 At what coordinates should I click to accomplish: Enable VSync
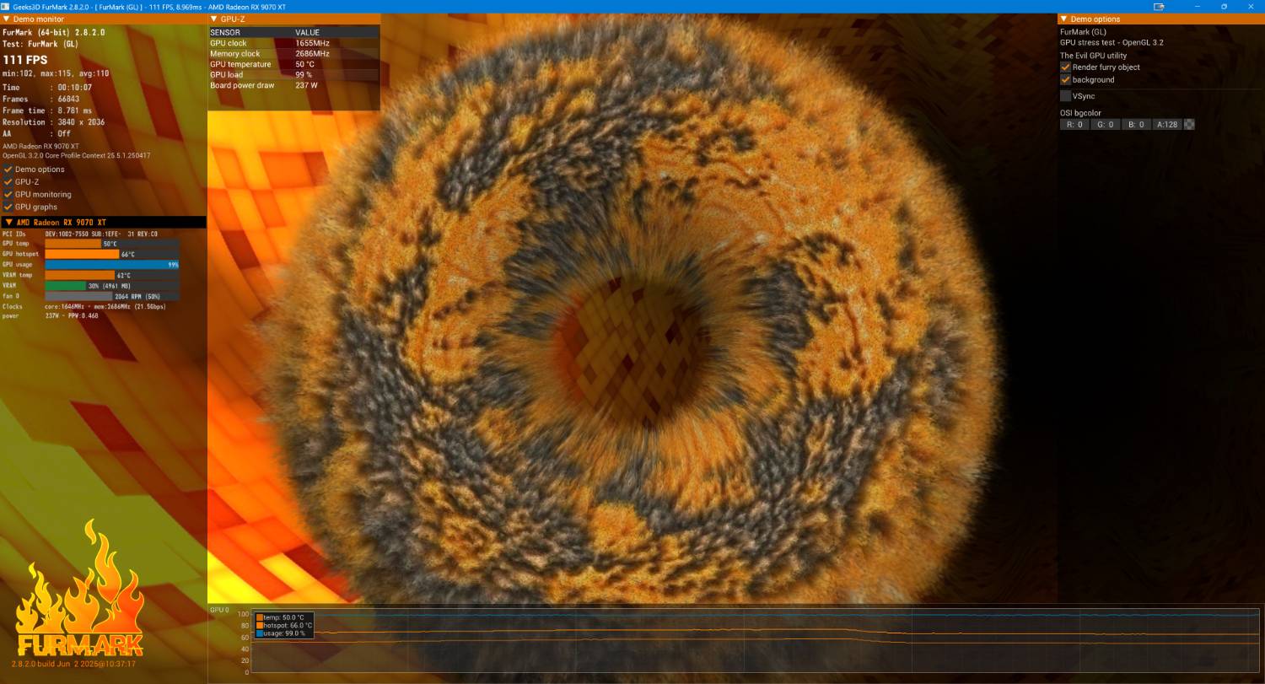(x=1066, y=96)
